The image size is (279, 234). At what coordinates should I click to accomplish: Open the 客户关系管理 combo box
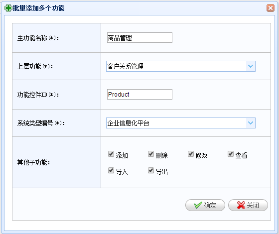(181, 66)
